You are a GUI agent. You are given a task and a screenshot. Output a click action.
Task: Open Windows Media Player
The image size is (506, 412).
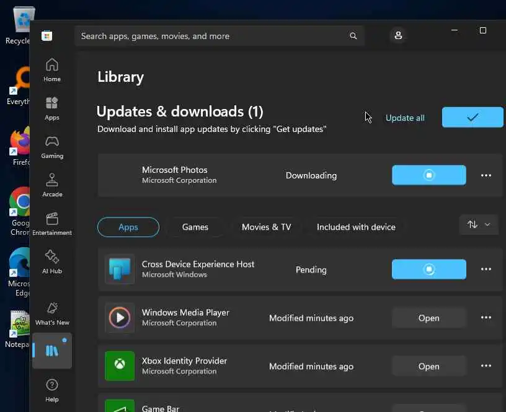point(429,318)
